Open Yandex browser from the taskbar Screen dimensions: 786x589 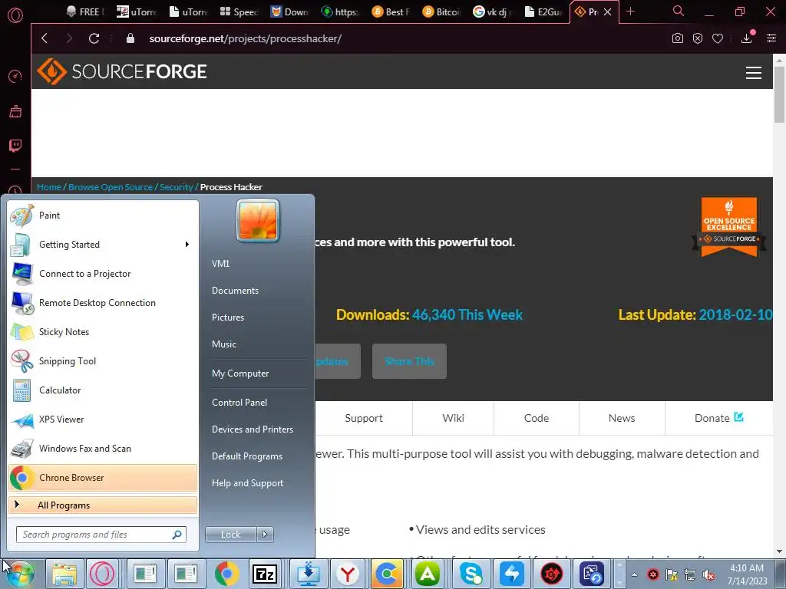point(348,574)
